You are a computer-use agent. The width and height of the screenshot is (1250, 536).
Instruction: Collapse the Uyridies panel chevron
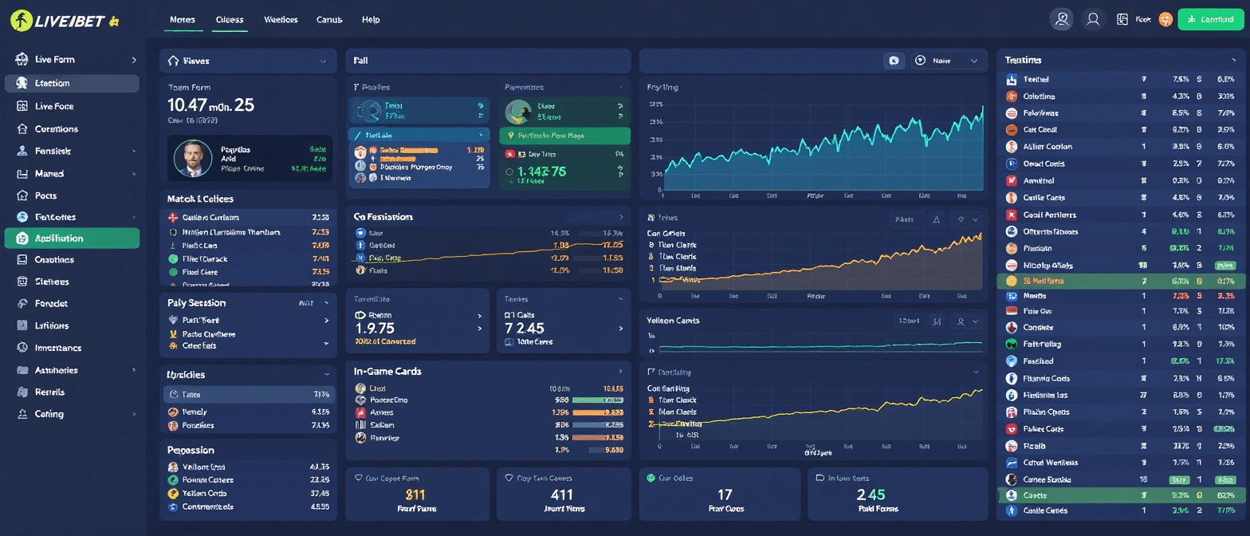[x=326, y=374]
